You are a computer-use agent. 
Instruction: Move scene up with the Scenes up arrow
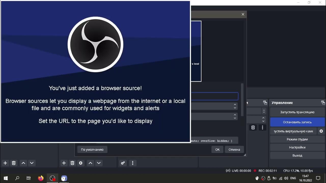point(23,163)
